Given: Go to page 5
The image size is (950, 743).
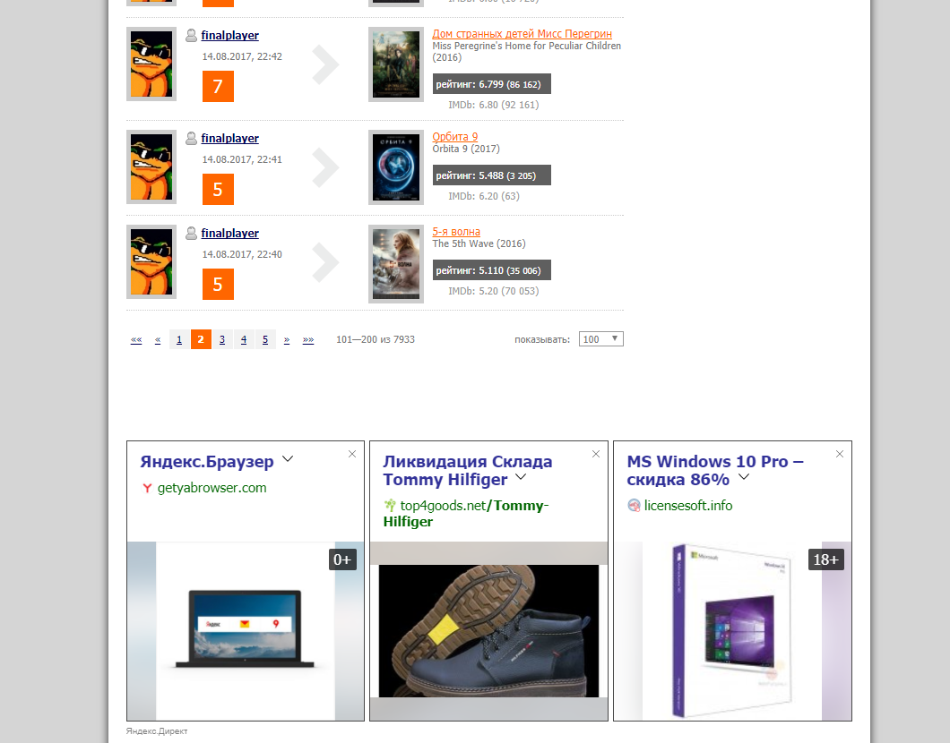Looking at the screenshot, I should click(265, 339).
